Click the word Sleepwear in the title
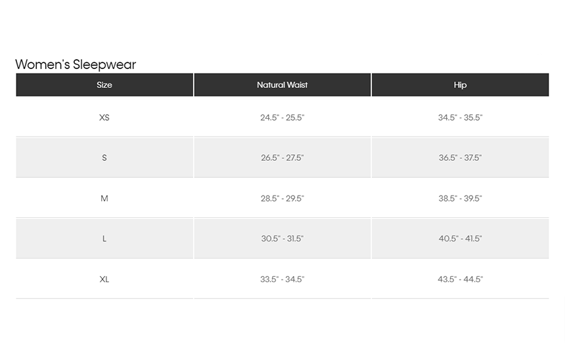 click(x=104, y=65)
